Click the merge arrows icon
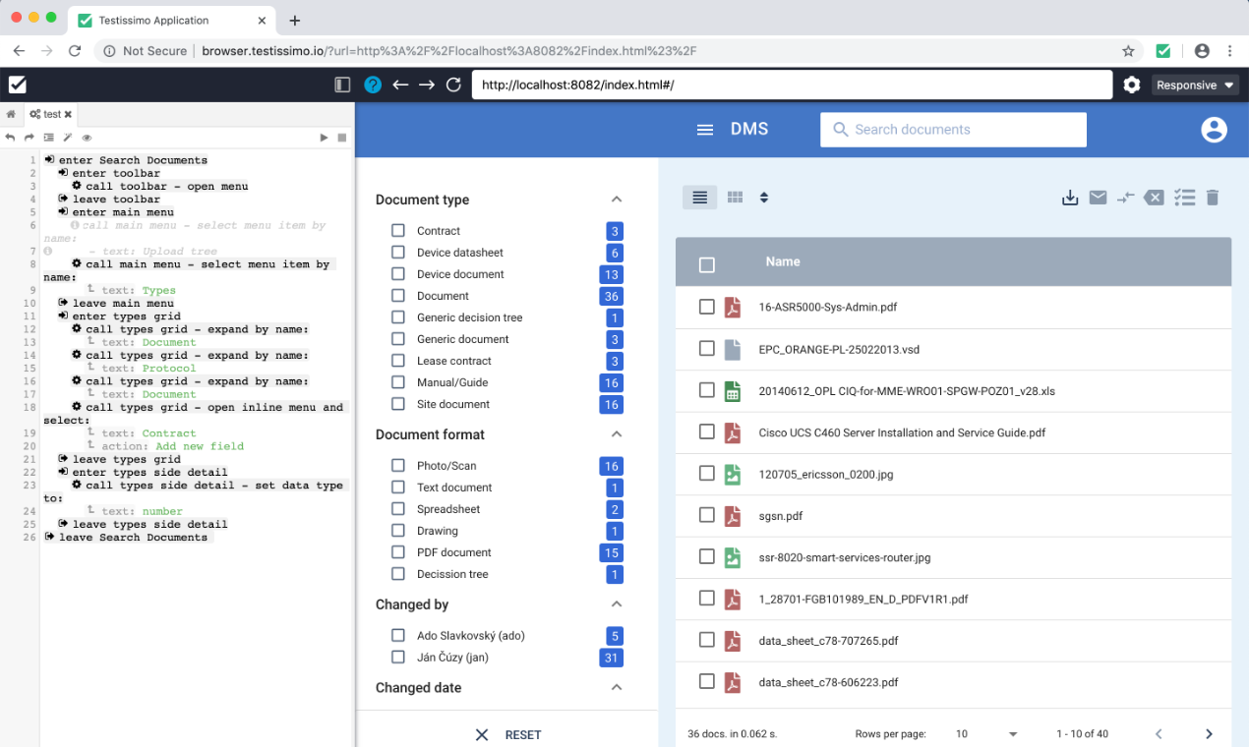 pos(1126,198)
